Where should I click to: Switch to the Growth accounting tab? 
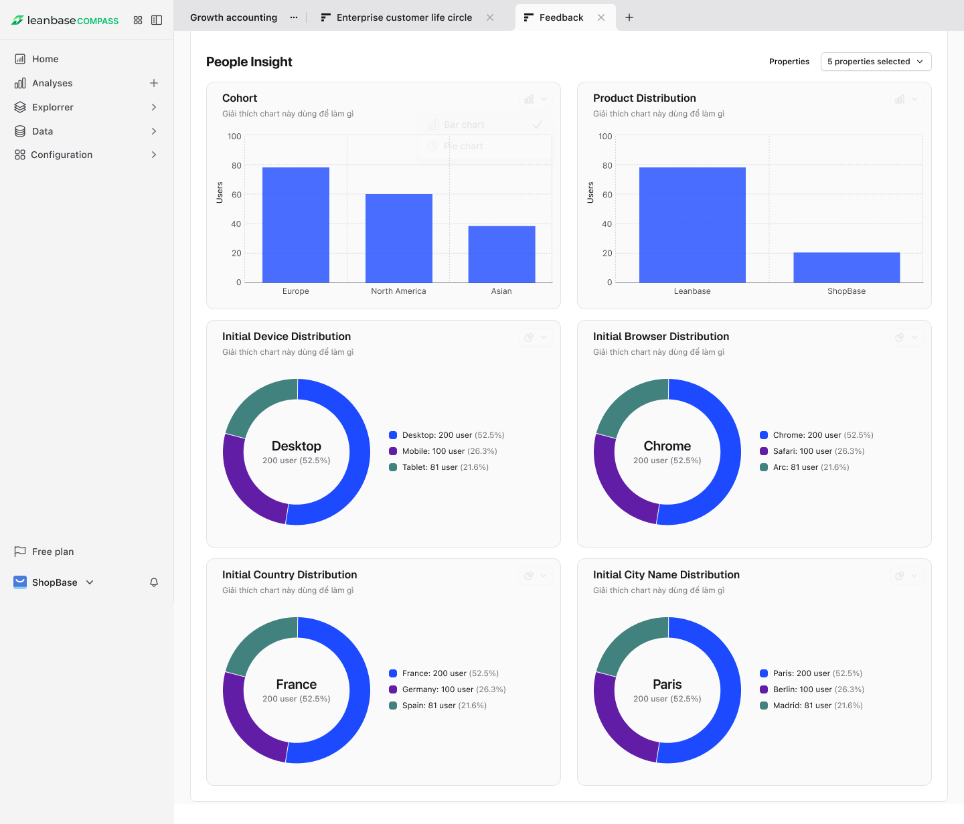click(x=234, y=17)
